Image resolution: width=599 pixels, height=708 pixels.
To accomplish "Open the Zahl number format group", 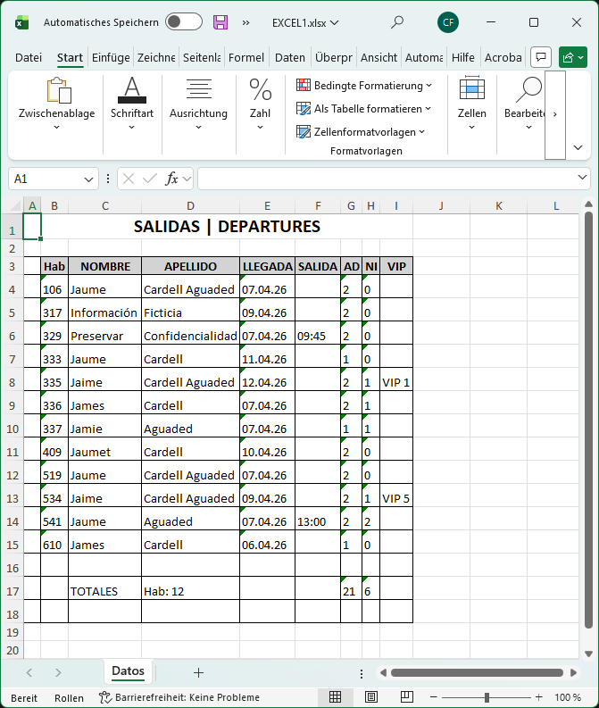I will (260, 104).
